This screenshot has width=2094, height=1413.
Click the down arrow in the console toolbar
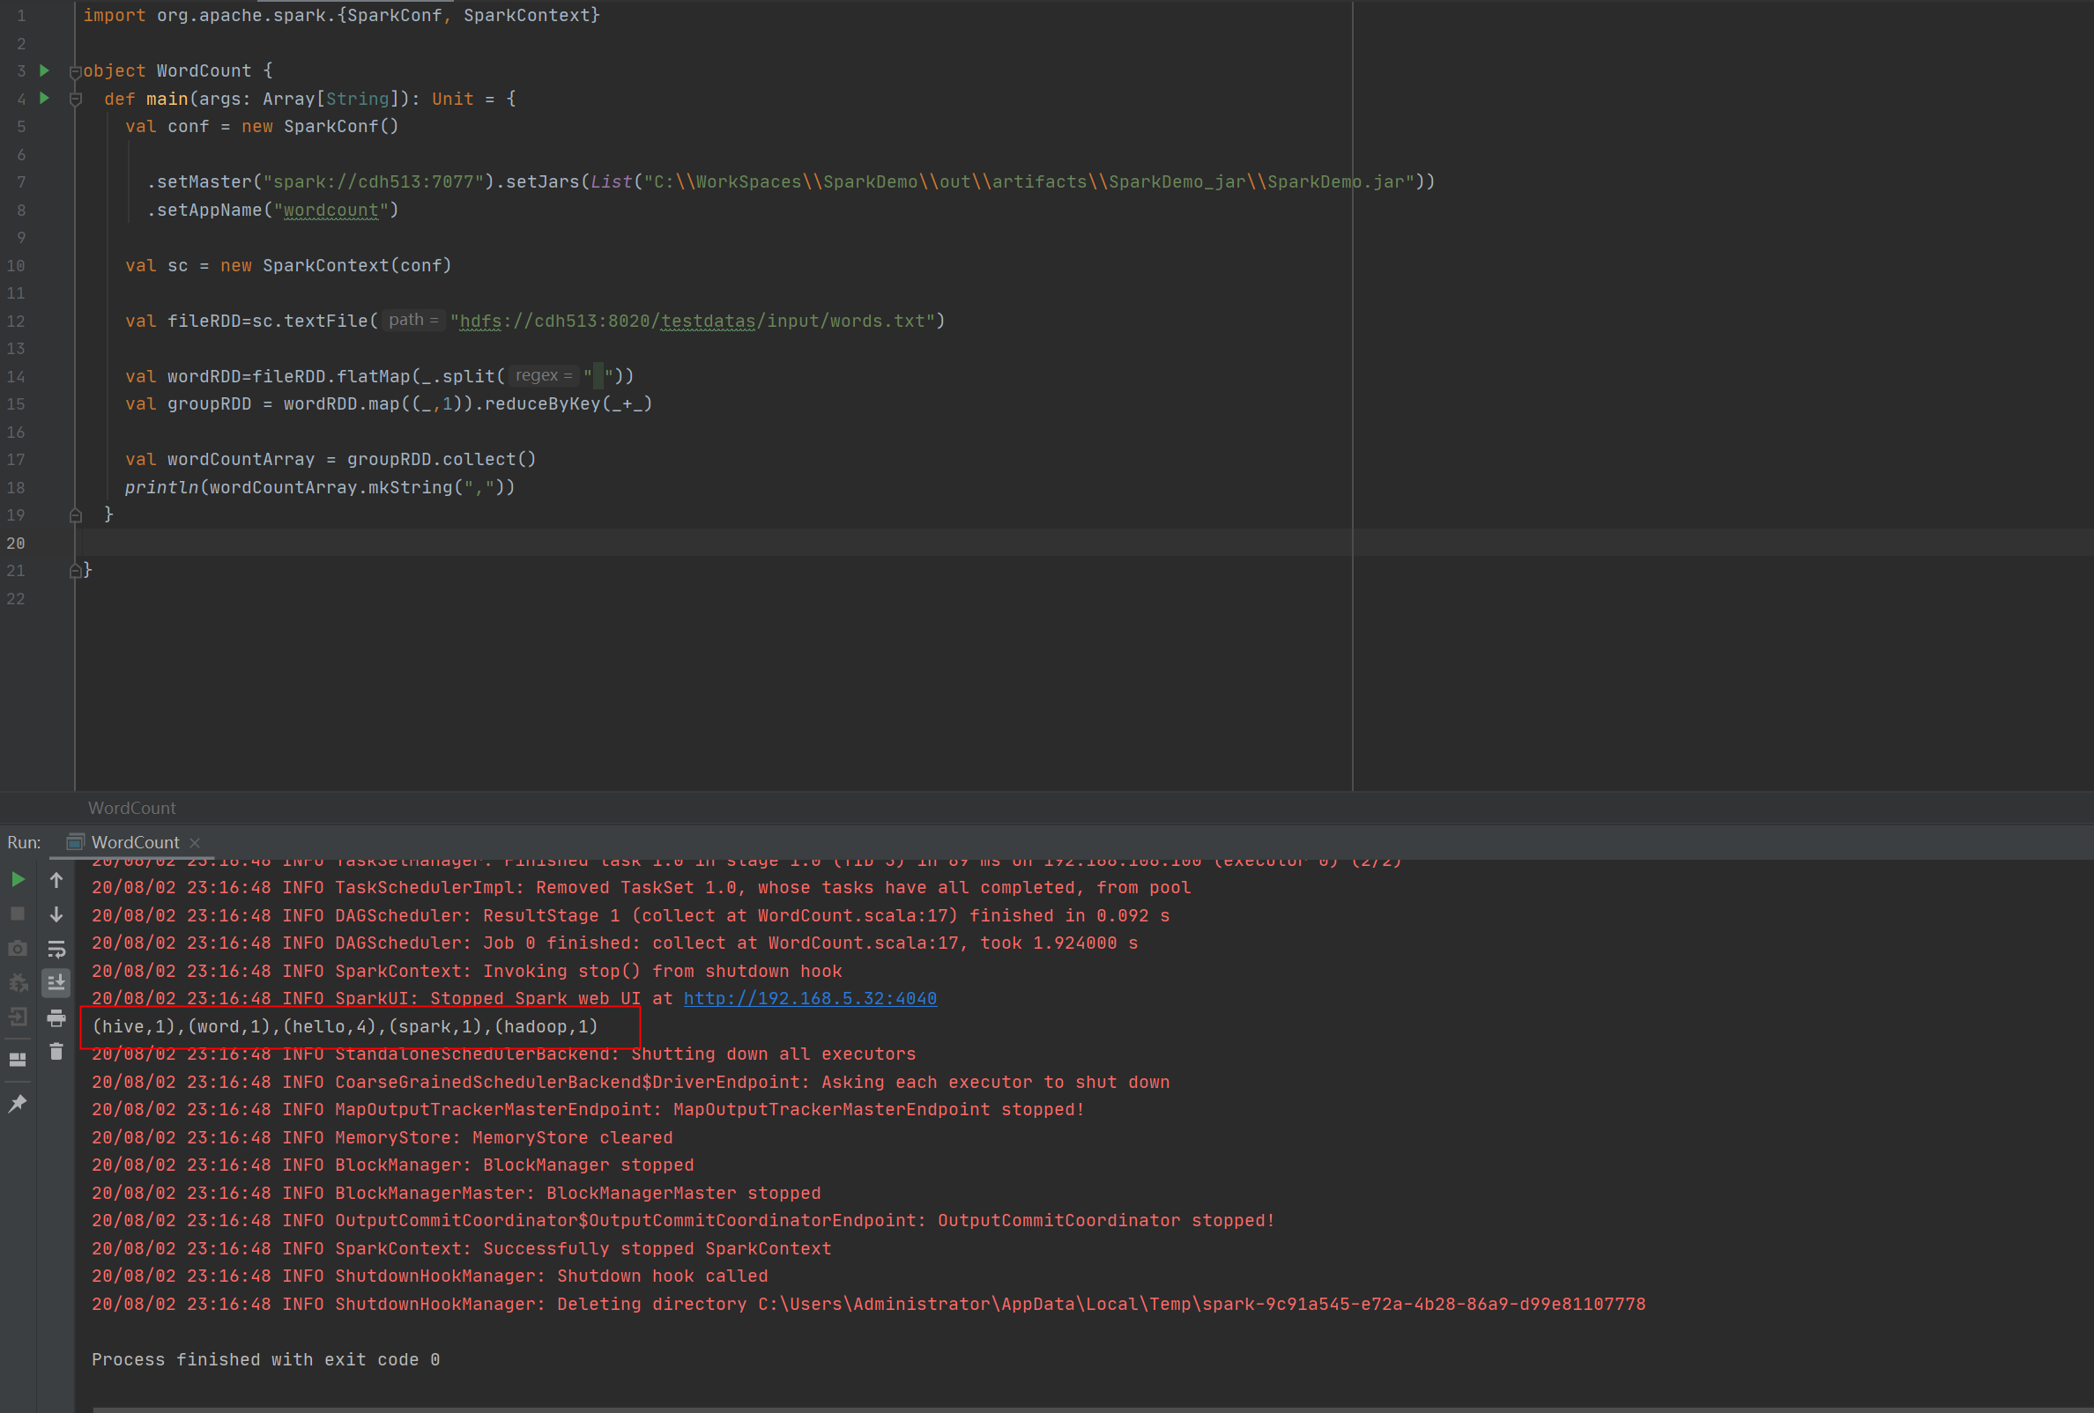point(56,914)
